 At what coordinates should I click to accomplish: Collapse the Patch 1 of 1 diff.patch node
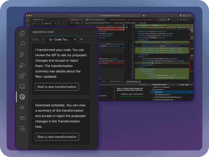(152, 87)
